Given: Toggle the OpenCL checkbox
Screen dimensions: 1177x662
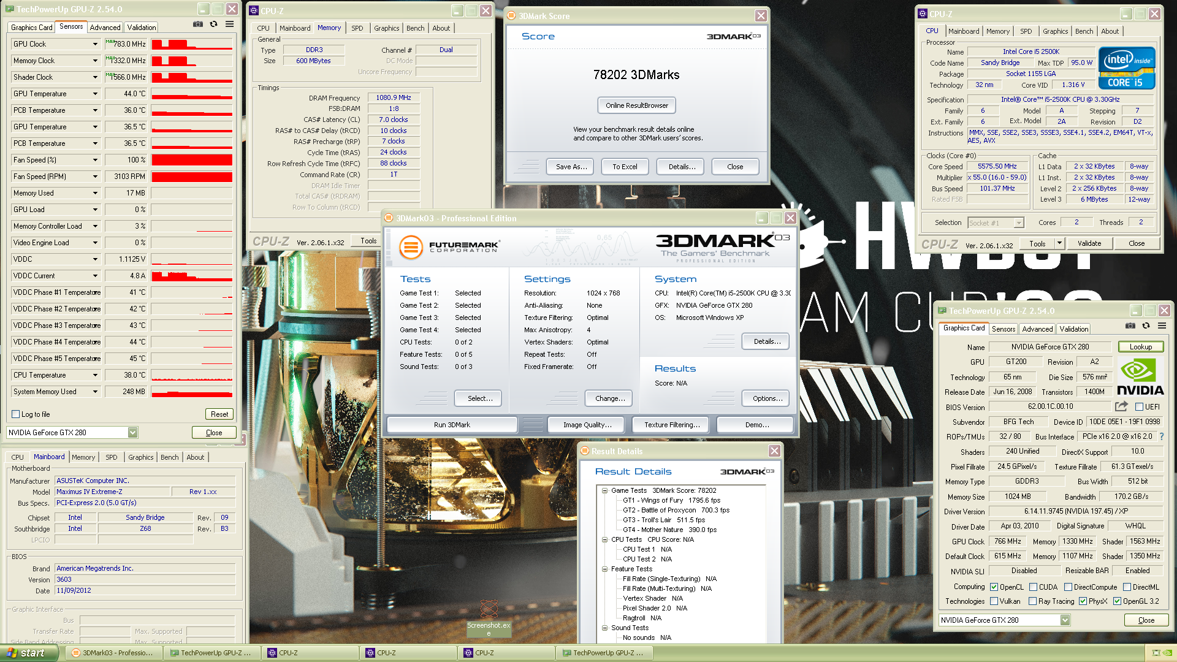Looking at the screenshot, I should [994, 587].
